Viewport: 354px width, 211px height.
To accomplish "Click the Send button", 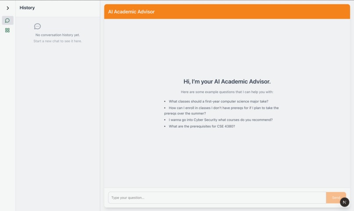I will 336,198.
